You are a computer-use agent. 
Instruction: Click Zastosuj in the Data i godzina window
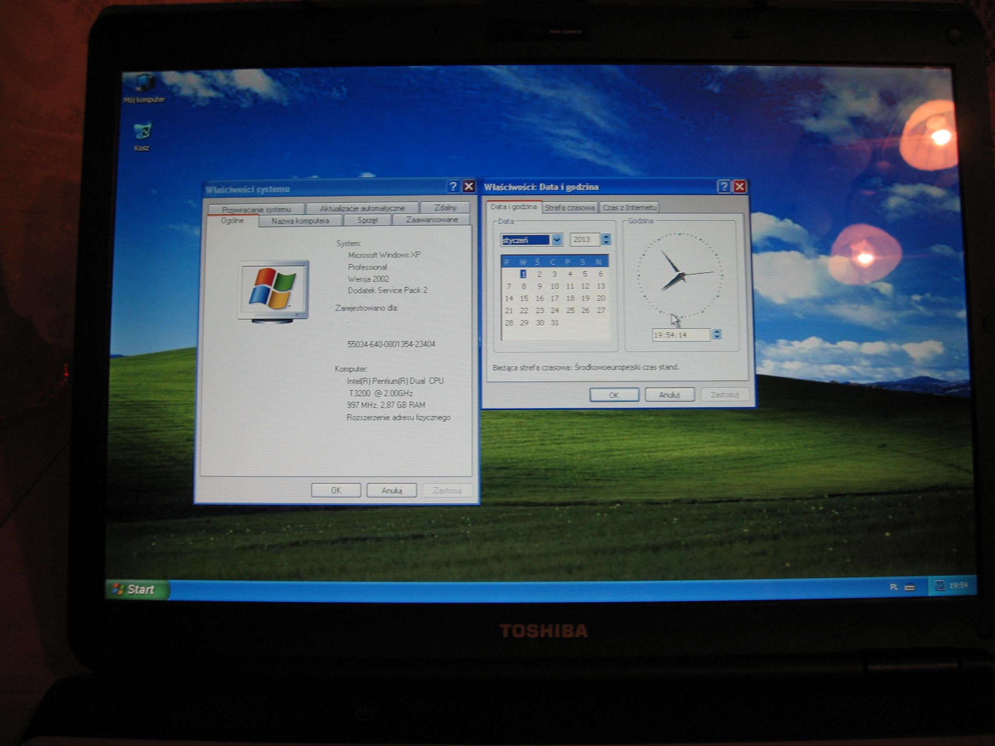tap(725, 394)
